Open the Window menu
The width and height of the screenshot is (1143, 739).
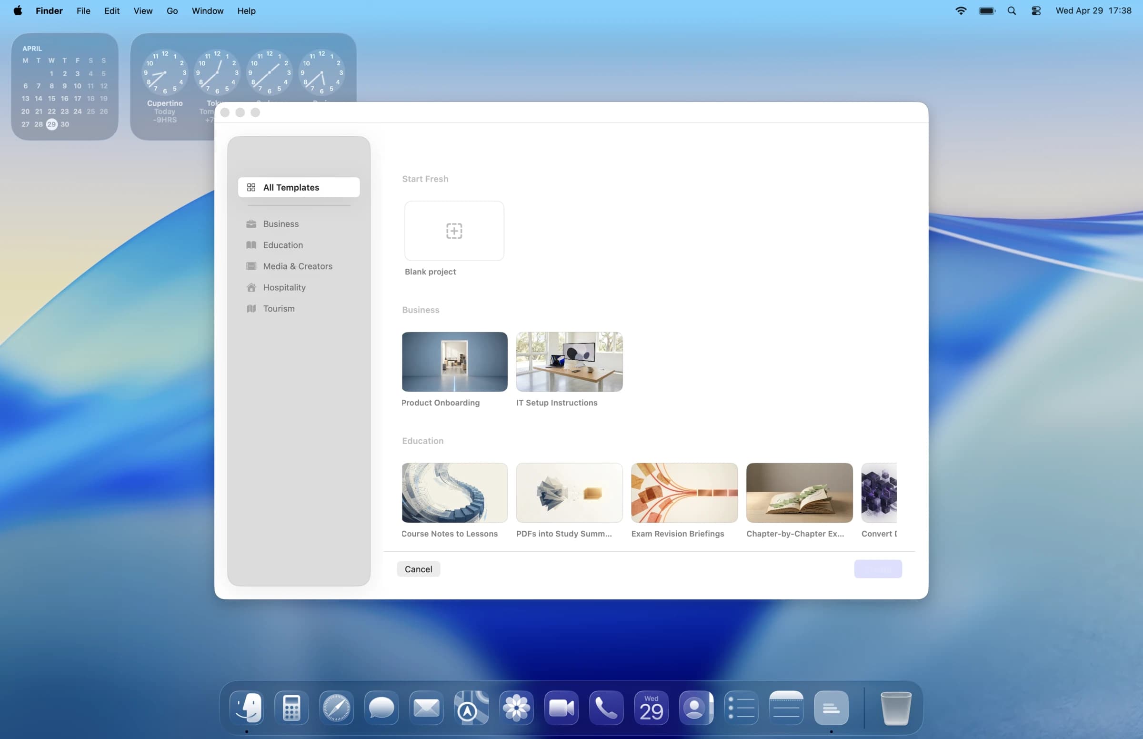(x=207, y=10)
